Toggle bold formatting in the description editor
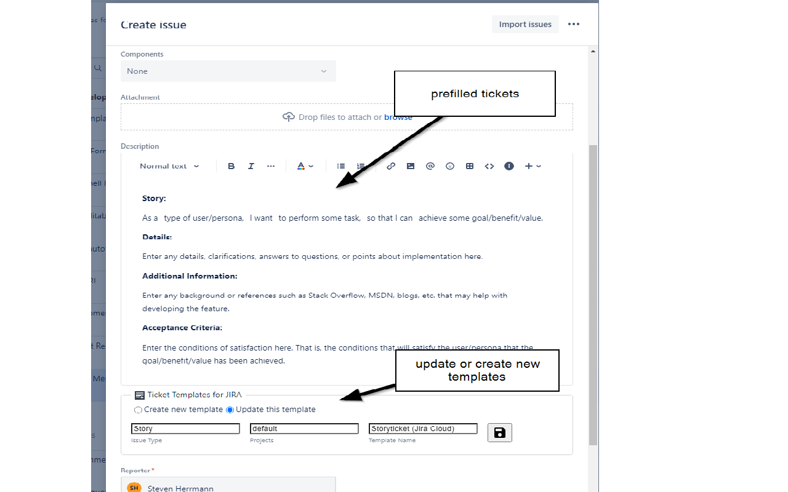This screenshot has width=788, height=492. click(x=231, y=166)
